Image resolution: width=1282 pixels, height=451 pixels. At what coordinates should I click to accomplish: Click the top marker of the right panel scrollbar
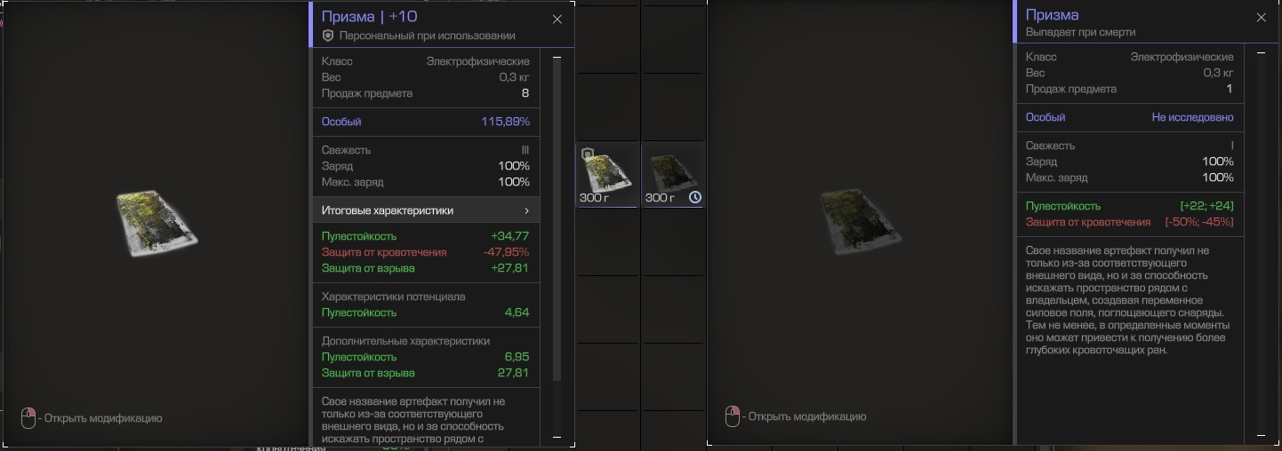(x=1261, y=53)
